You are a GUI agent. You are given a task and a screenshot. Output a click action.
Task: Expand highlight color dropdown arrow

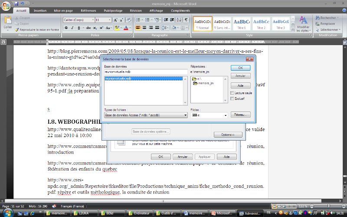tap(121, 28)
